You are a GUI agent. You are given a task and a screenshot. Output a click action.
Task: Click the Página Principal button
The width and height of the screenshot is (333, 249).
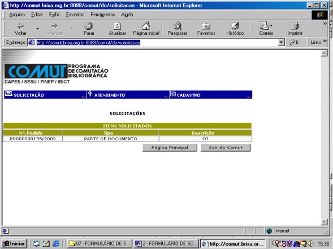(x=170, y=148)
